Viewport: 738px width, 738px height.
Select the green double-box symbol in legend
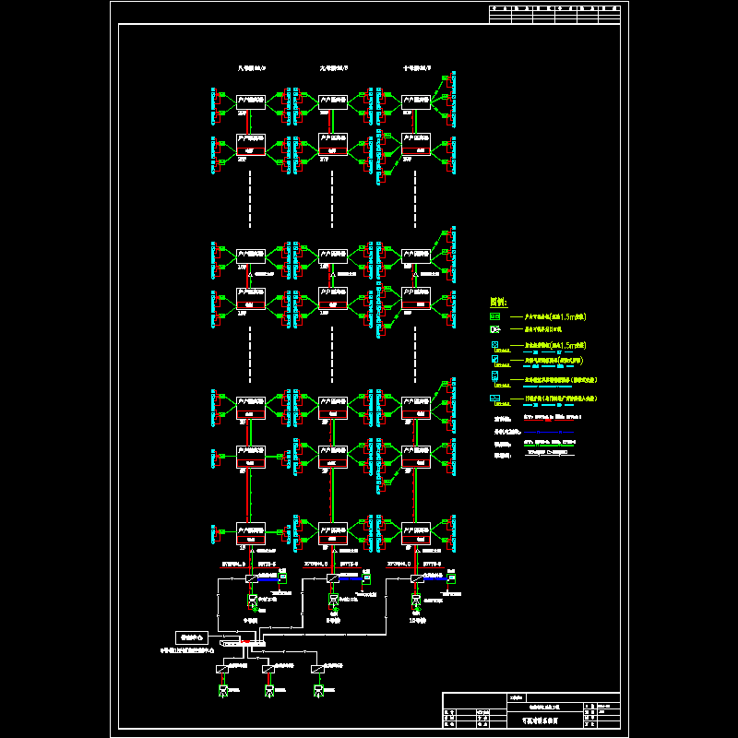point(494,316)
